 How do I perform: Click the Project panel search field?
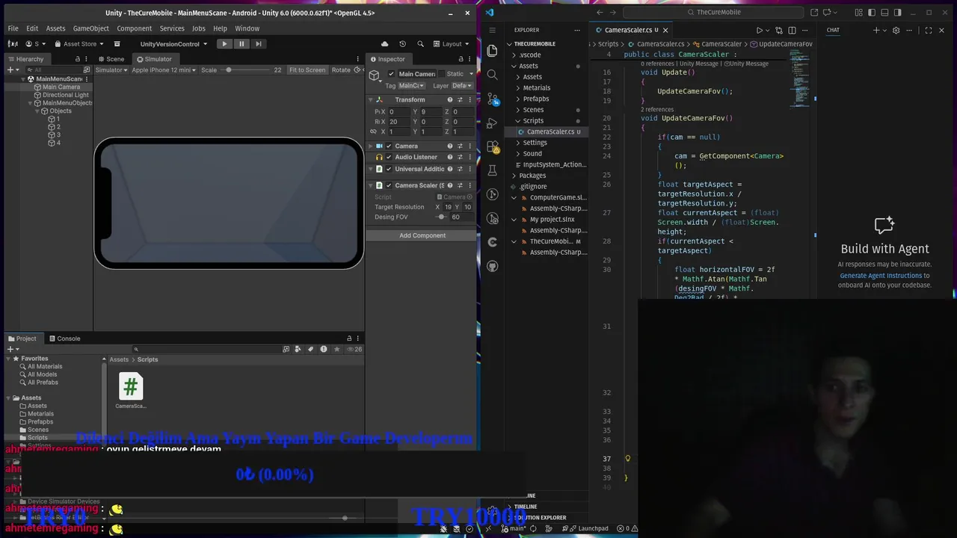[206, 349]
